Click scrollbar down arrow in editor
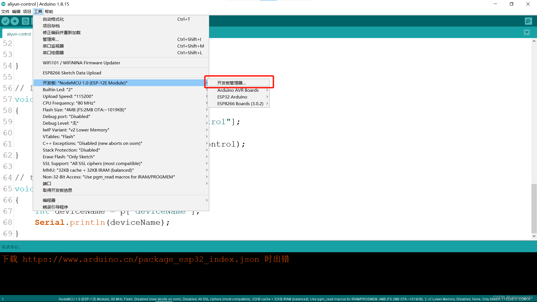The image size is (537, 302). click(x=534, y=236)
